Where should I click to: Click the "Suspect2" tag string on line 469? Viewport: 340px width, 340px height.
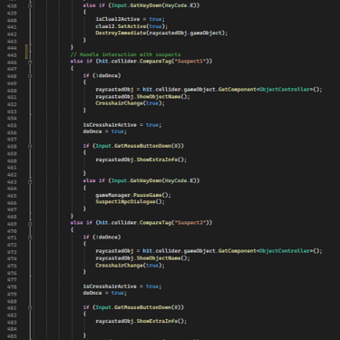[x=190, y=222]
